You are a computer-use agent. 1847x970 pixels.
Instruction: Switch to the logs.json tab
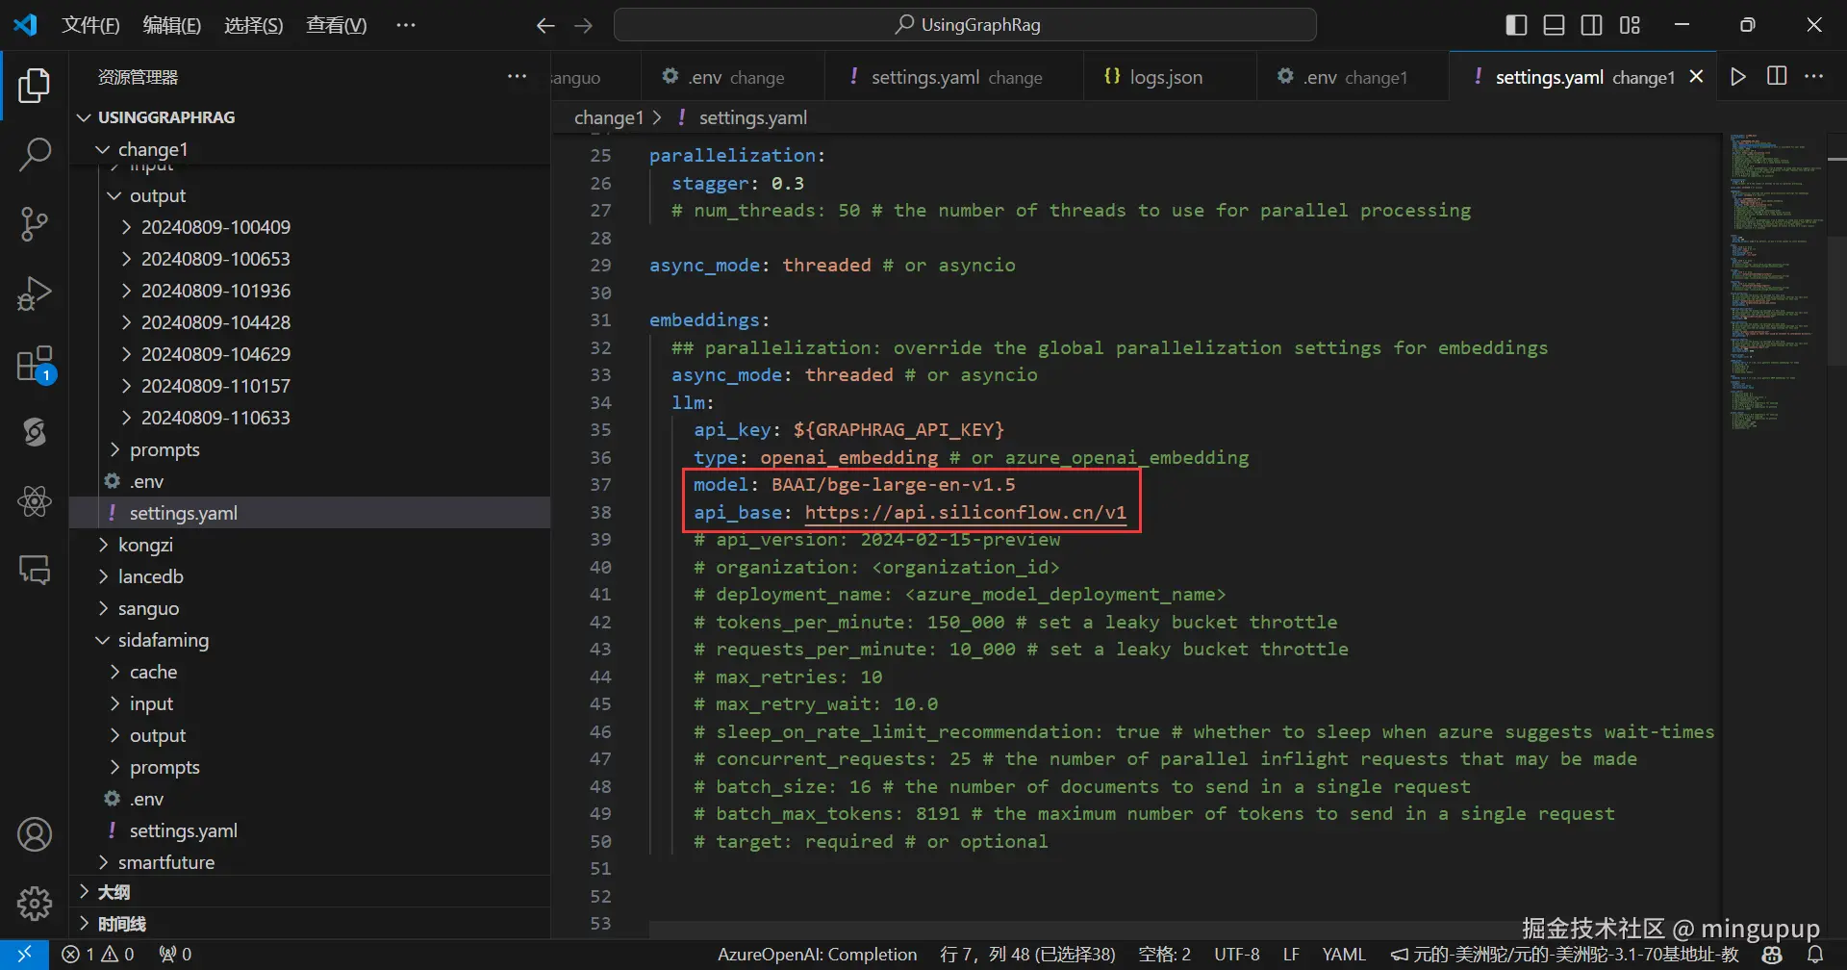coord(1165,77)
